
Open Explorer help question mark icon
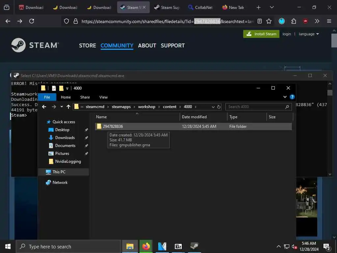point(292,97)
